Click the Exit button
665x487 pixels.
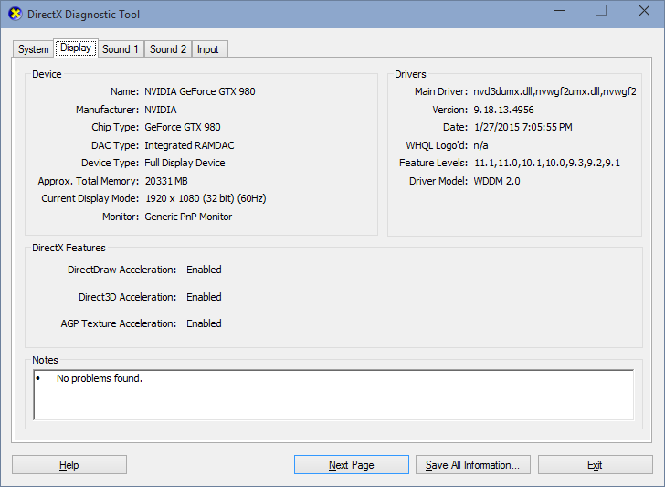click(595, 465)
